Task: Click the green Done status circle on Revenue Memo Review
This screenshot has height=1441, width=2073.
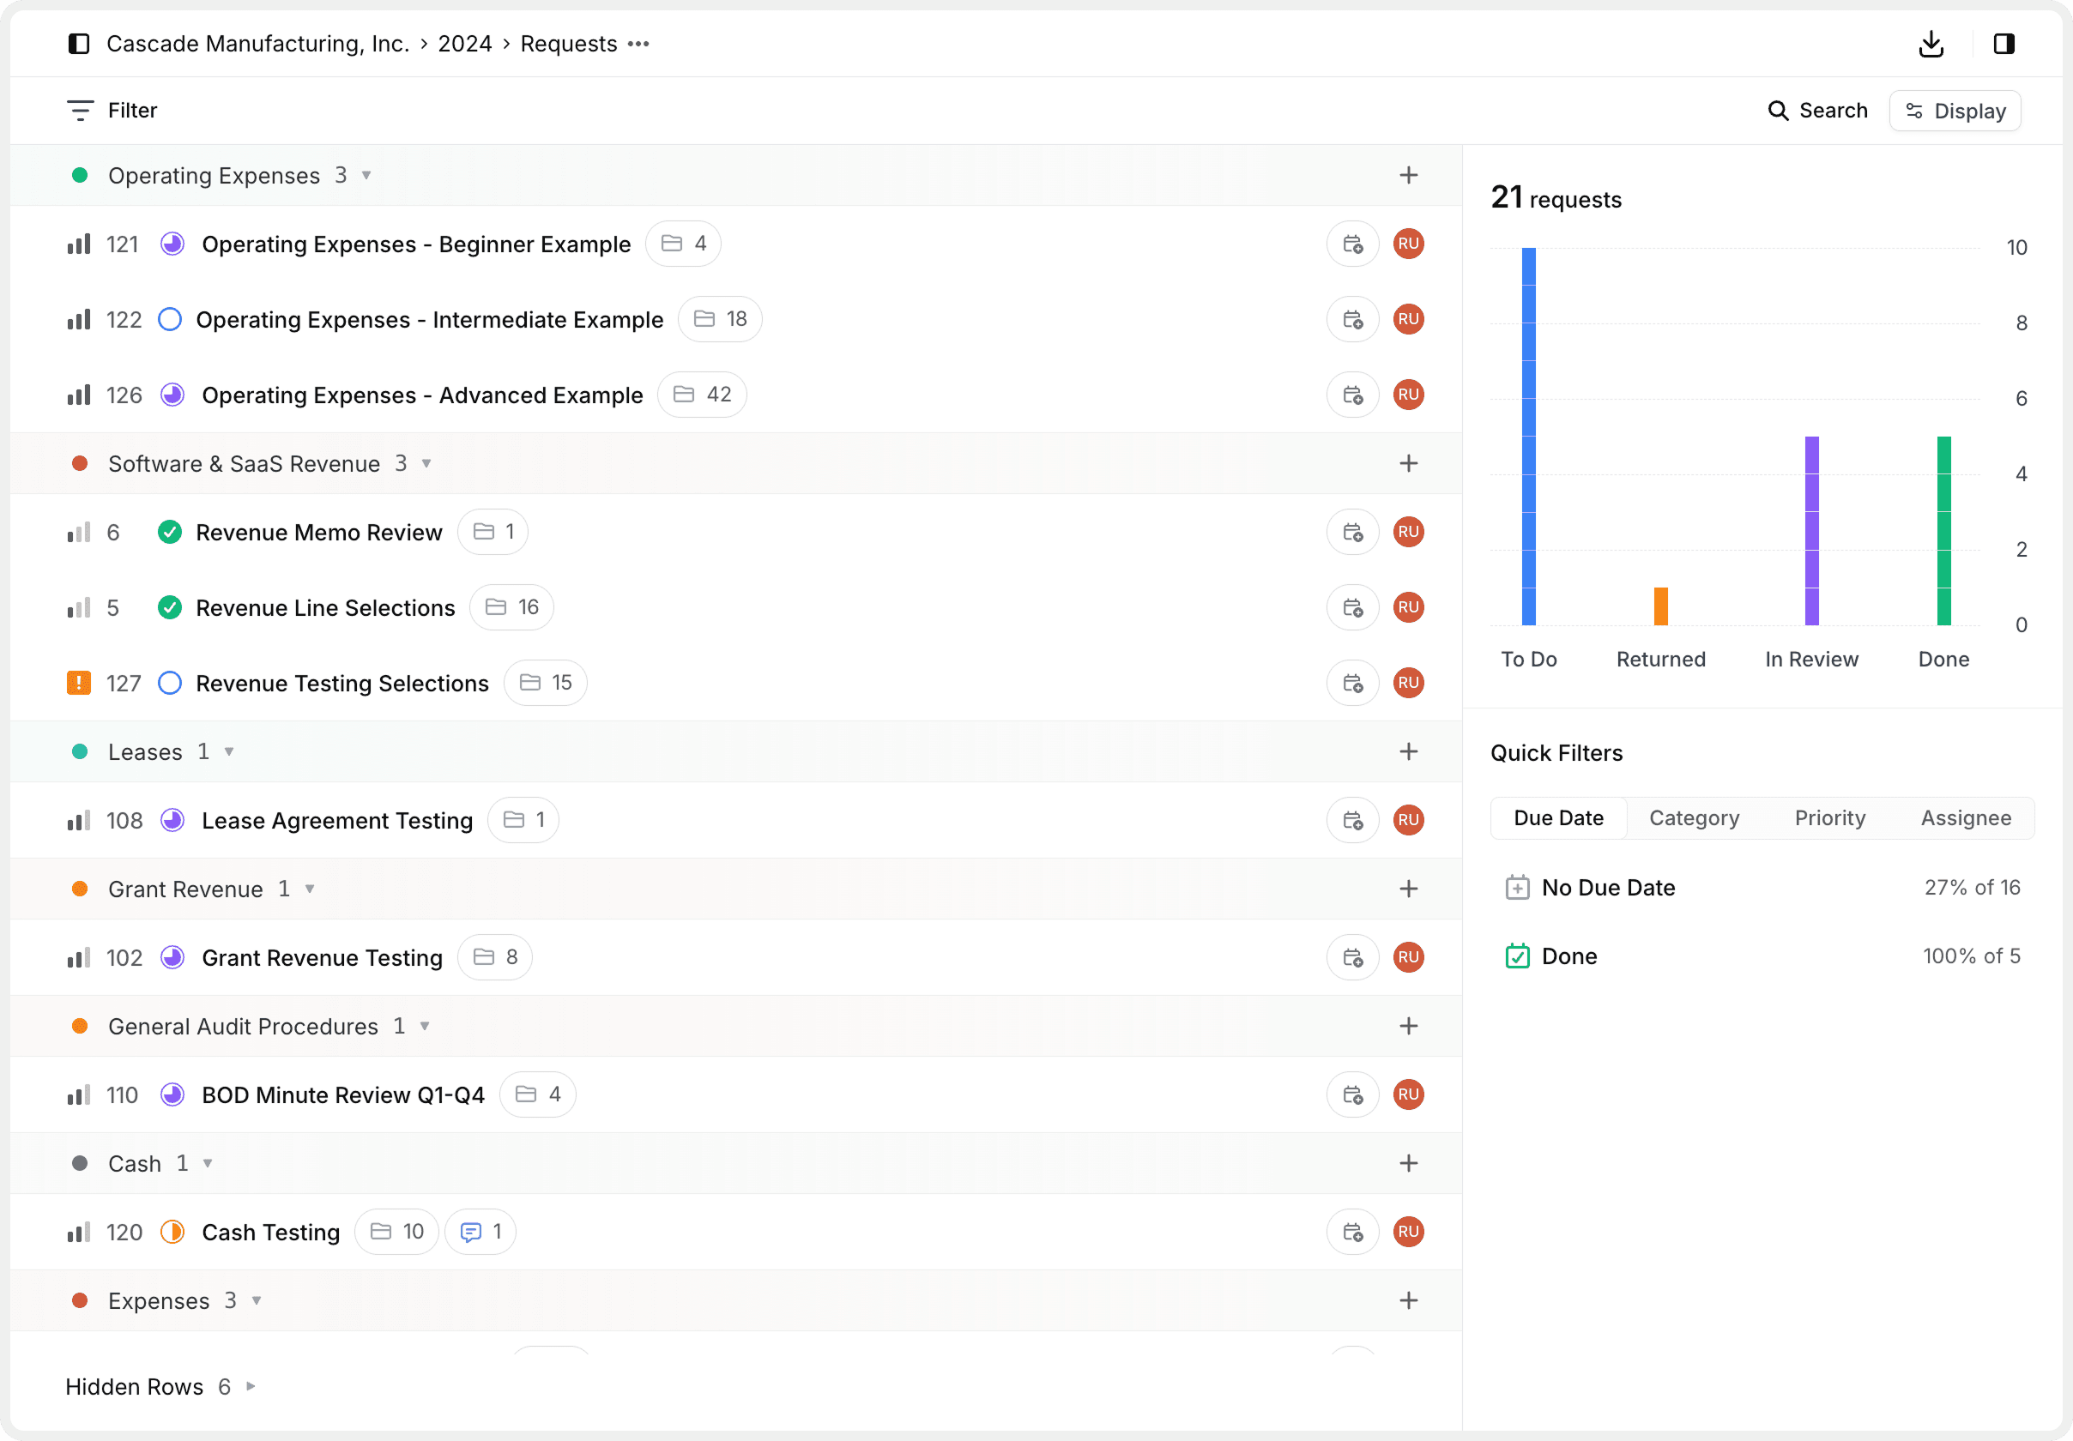Action: [x=171, y=533]
